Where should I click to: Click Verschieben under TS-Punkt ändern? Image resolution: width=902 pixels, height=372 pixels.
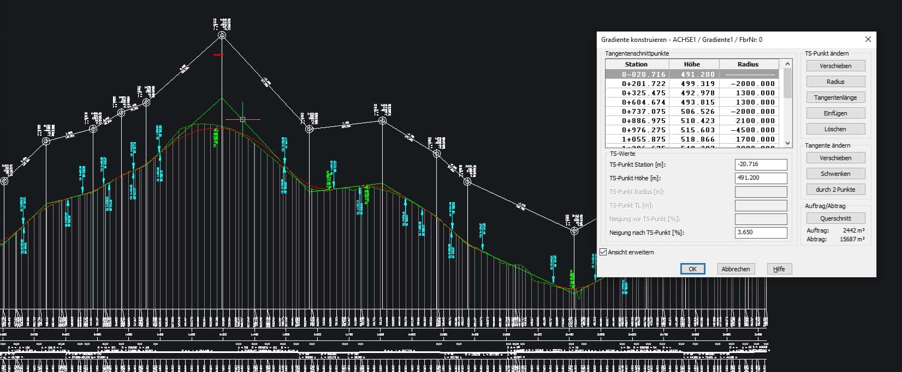tap(835, 66)
